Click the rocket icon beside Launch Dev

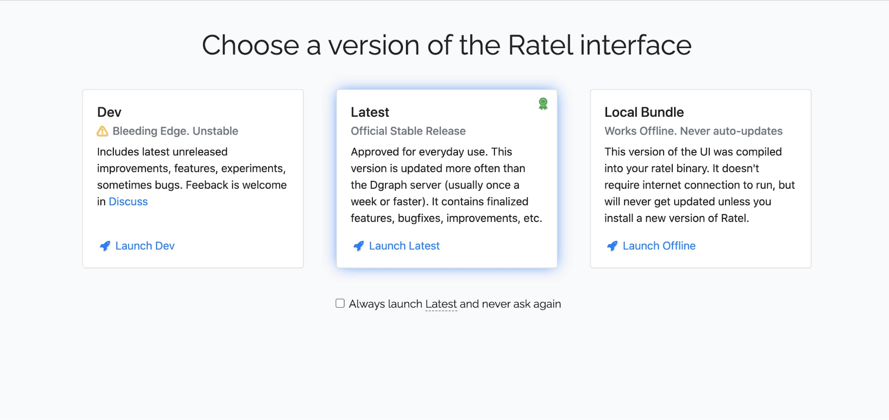105,246
